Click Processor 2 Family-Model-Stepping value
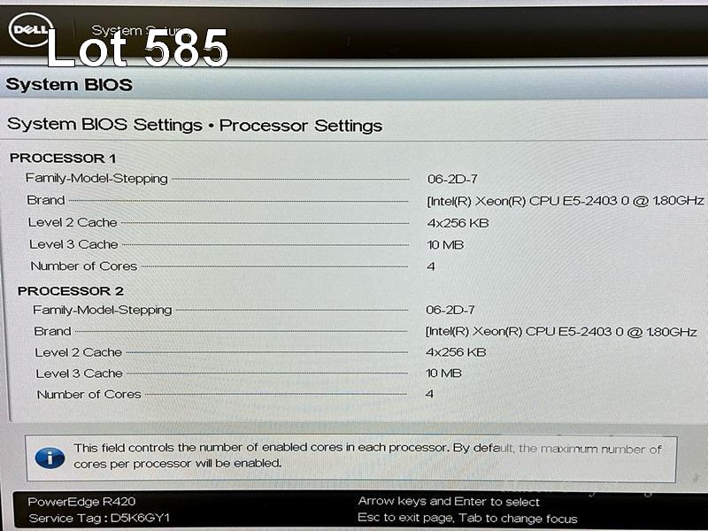This screenshot has width=708, height=531. pyautogui.click(x=450, y=311)
